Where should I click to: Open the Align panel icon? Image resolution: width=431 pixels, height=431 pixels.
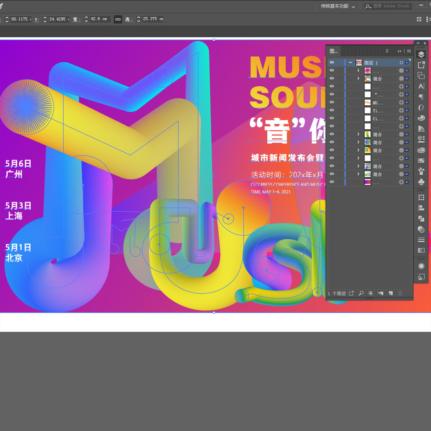pos(421,208)
